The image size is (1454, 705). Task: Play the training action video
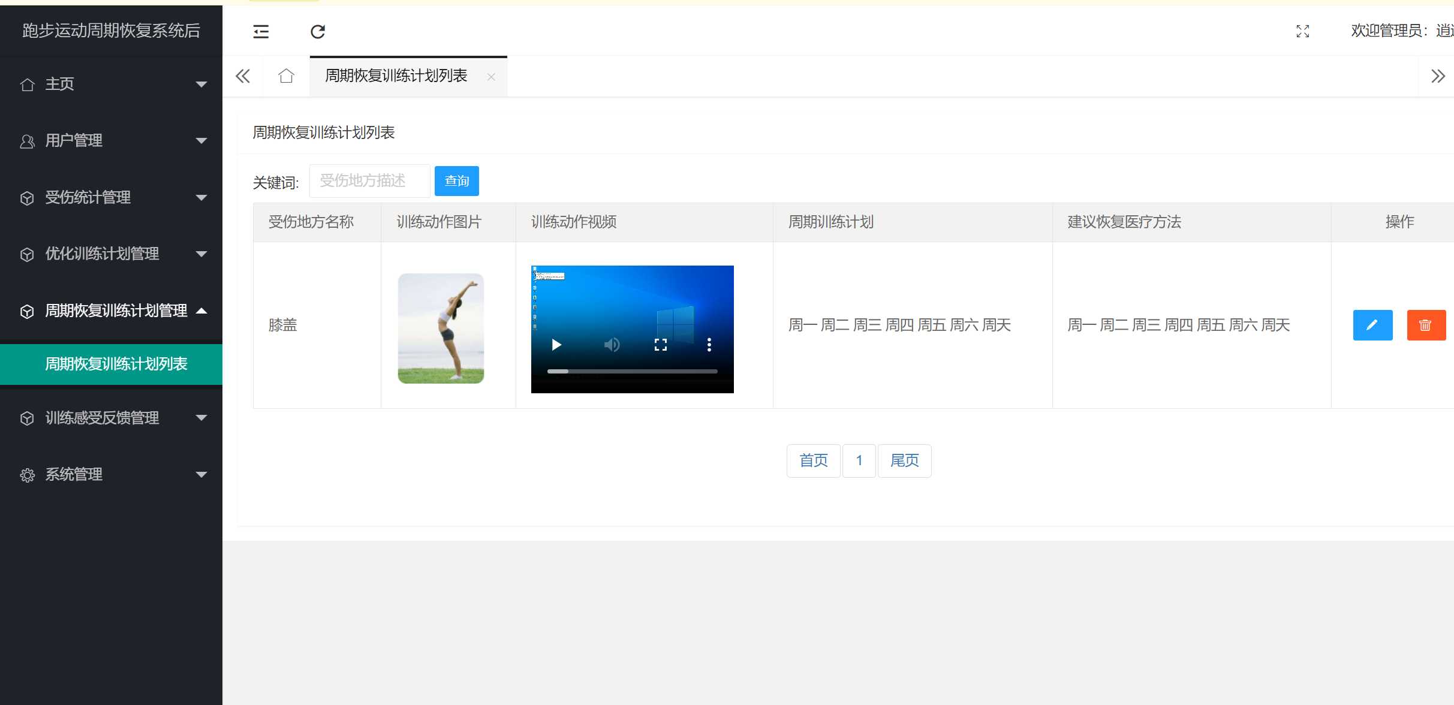tap(556, 344)
